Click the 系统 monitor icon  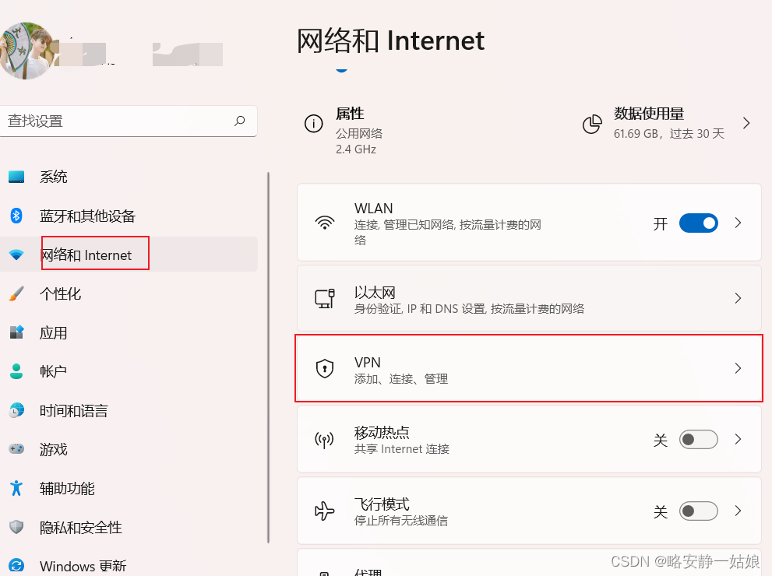tap(16, 177)
